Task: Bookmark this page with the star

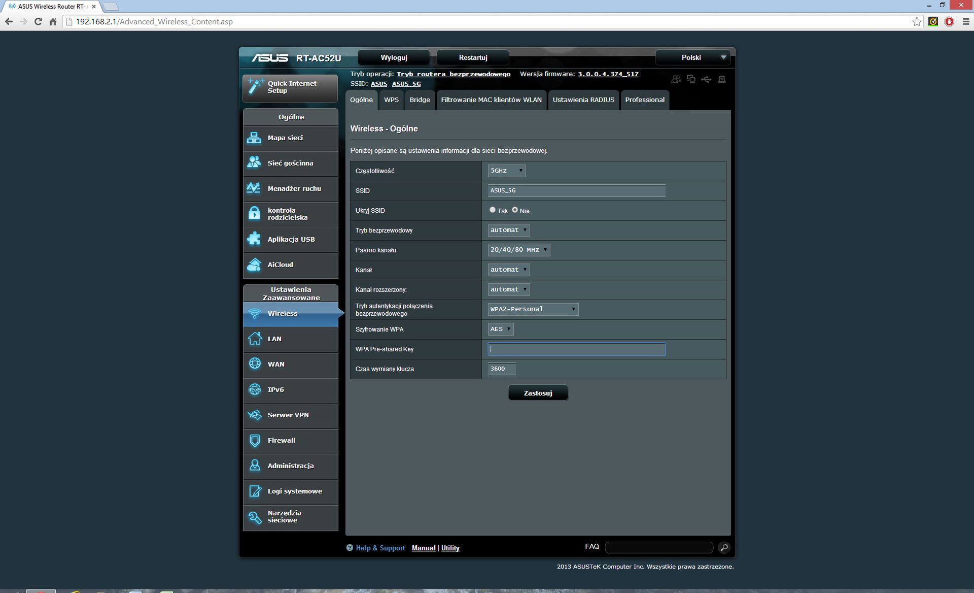Action: click(917, 21)
